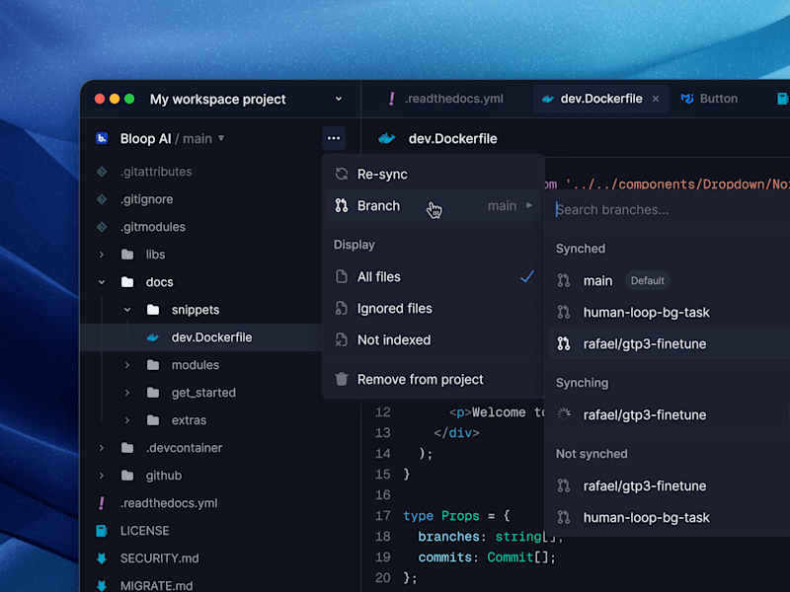
Task: Select synched human-loop-bg-task branch
Action: 670,313
